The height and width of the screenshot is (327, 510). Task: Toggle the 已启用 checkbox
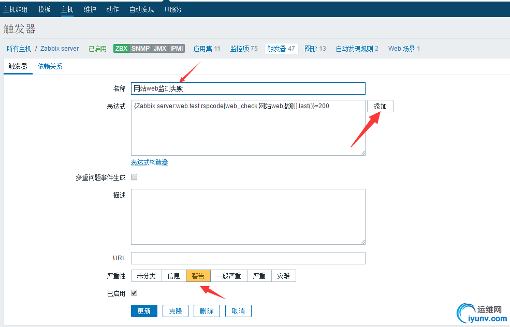pos(134,293)
